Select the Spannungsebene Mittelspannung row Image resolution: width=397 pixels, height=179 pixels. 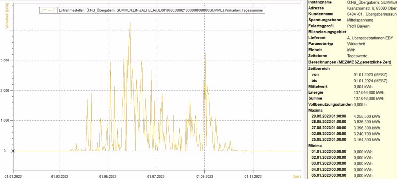[x=352, y=20]
